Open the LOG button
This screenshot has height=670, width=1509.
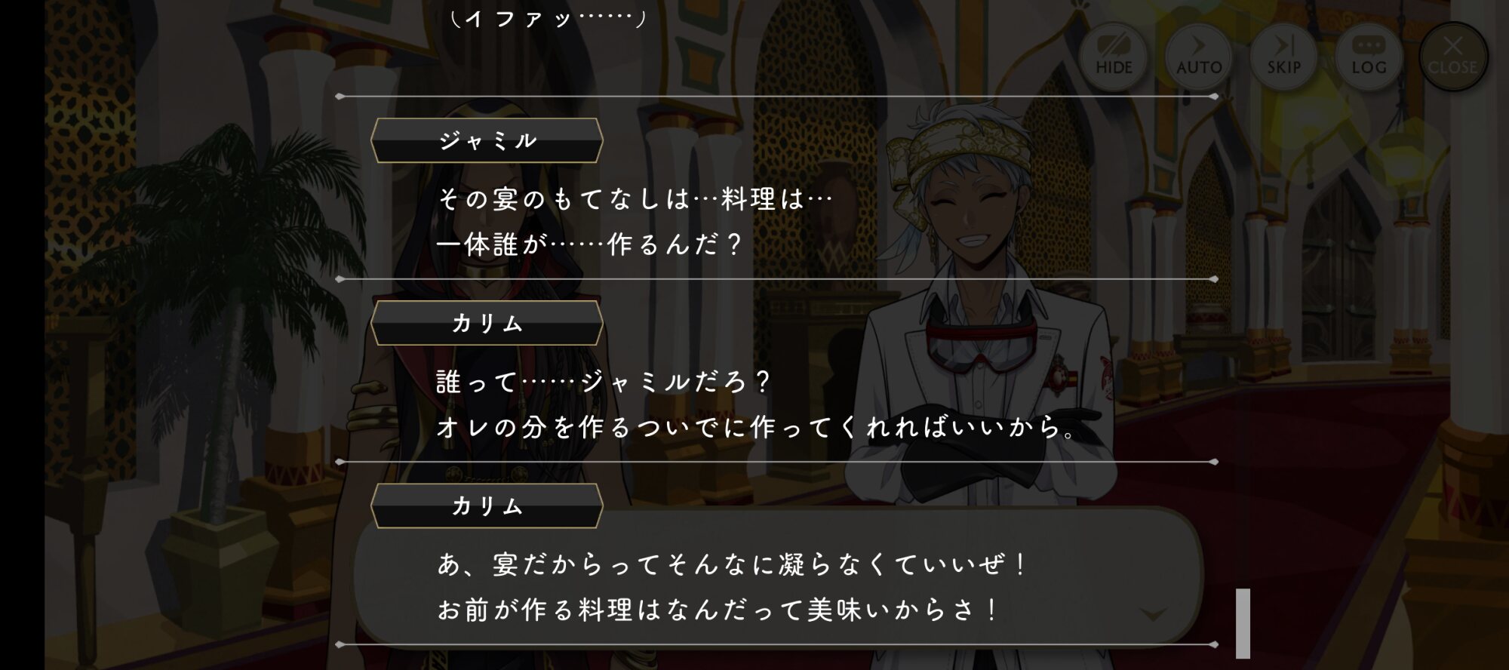[x=1369, y=57]
